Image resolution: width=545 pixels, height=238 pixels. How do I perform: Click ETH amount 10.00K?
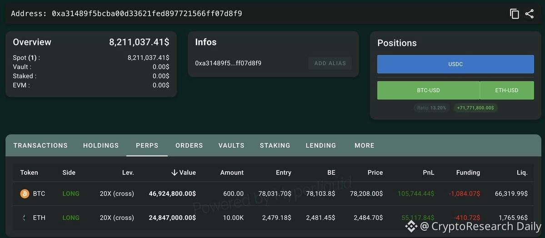[x=234, y=218]
